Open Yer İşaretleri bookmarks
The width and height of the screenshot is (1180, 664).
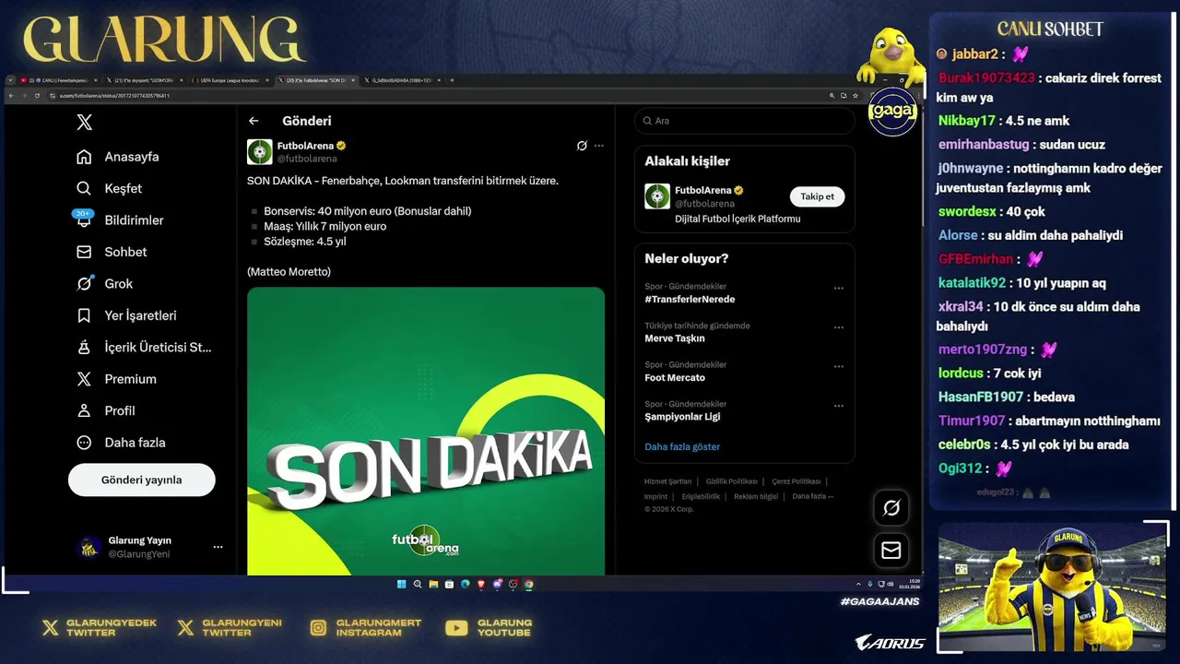pos(125,315)
